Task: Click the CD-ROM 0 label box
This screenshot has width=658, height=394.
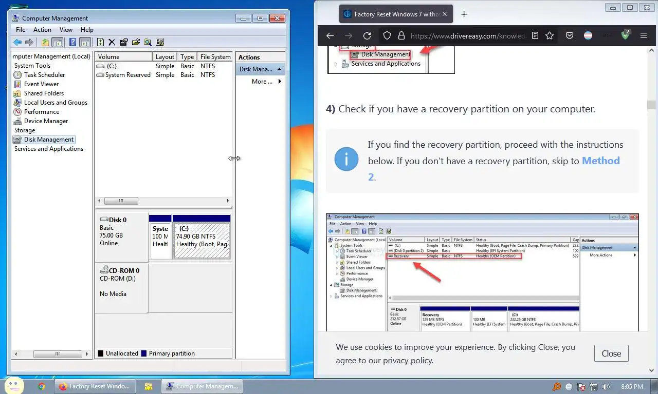Action: [121, 288]
